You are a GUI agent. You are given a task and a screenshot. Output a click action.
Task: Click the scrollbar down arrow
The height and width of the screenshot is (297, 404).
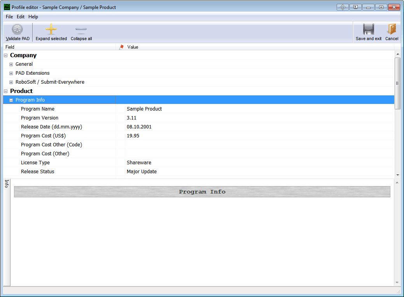pyautogui.click(x=397, y=175)
